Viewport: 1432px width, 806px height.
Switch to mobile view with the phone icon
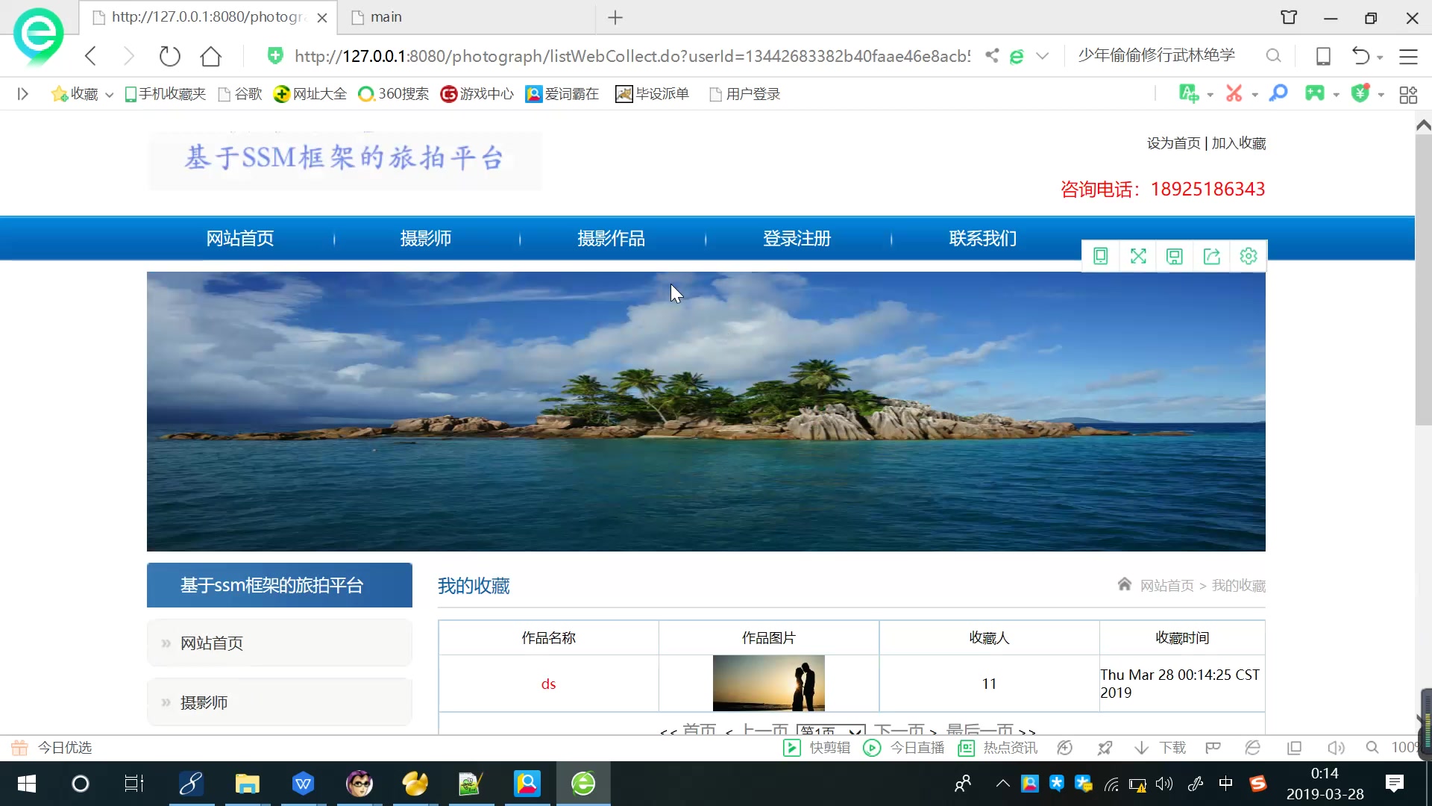coord(1101,256)
